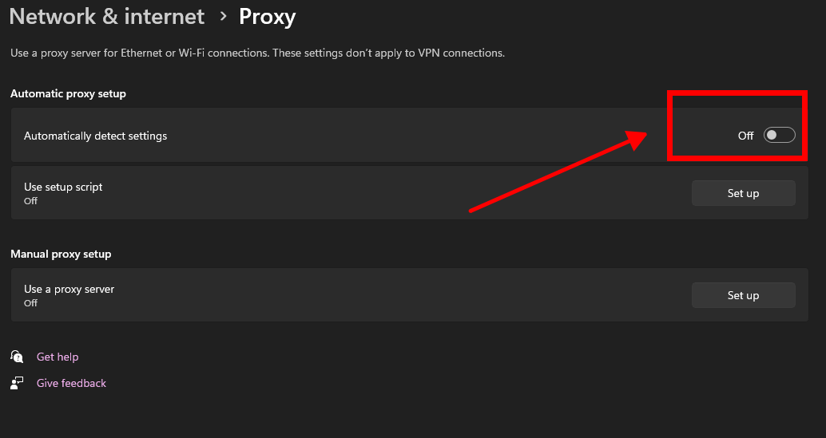Click the Give feedback icon

tap(17, 383)
